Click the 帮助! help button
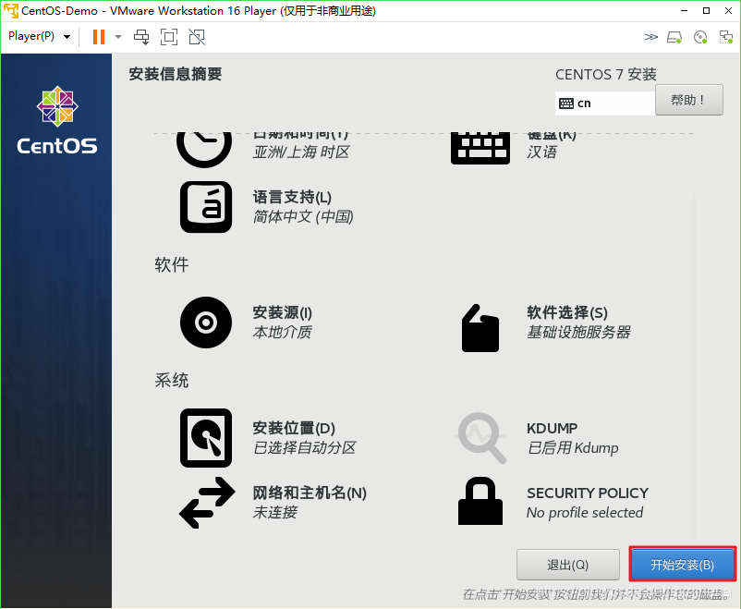 click(689, 100)
